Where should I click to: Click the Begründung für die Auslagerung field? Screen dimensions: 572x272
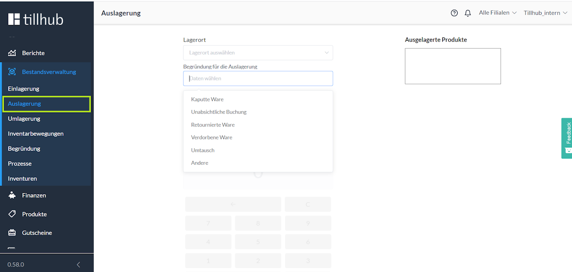[258, 79]
